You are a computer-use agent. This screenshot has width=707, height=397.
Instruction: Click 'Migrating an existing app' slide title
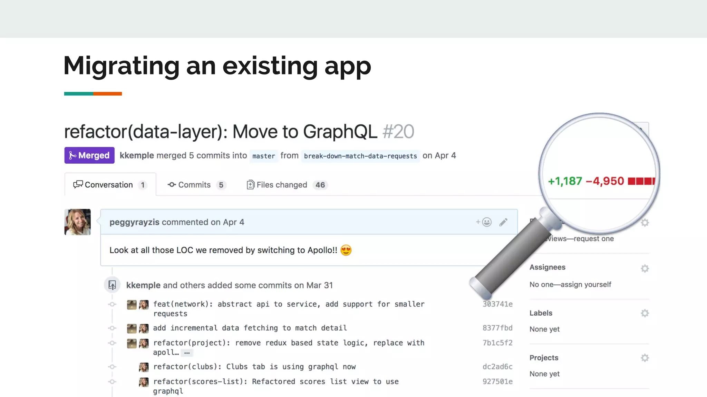(217, 65)
